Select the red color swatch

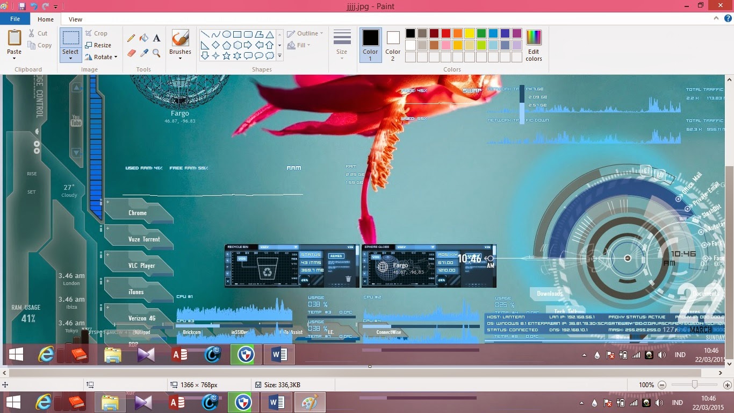point(445,33)
